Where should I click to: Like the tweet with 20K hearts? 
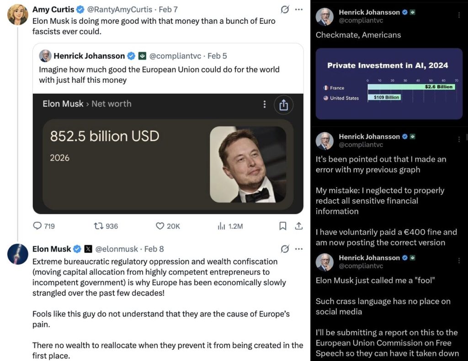[x=160, y=226]
